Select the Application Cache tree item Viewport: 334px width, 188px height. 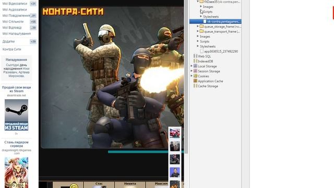(210, 81)
